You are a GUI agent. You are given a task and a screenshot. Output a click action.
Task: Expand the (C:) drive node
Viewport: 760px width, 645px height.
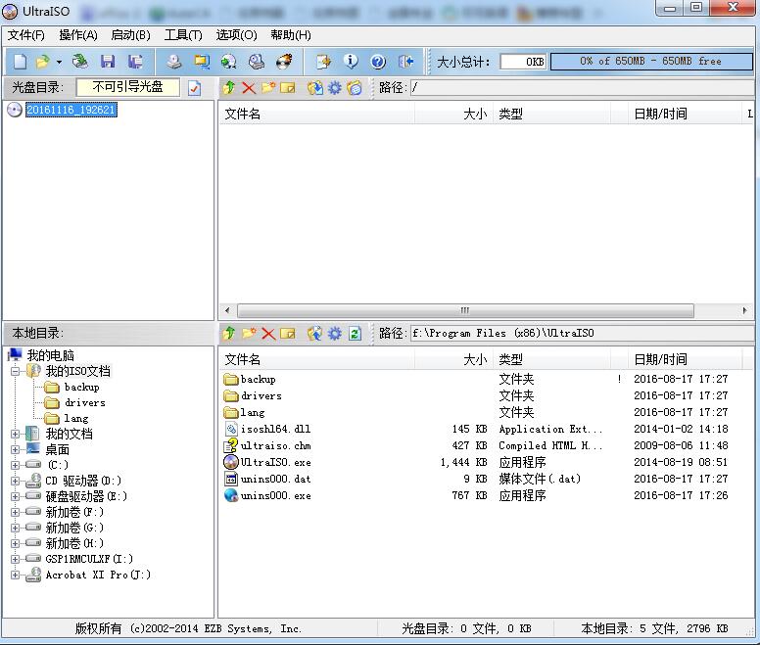point(15,465)
